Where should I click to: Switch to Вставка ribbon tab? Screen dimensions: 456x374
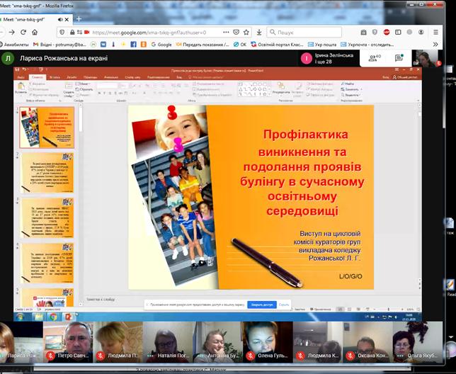coord(55,77)
